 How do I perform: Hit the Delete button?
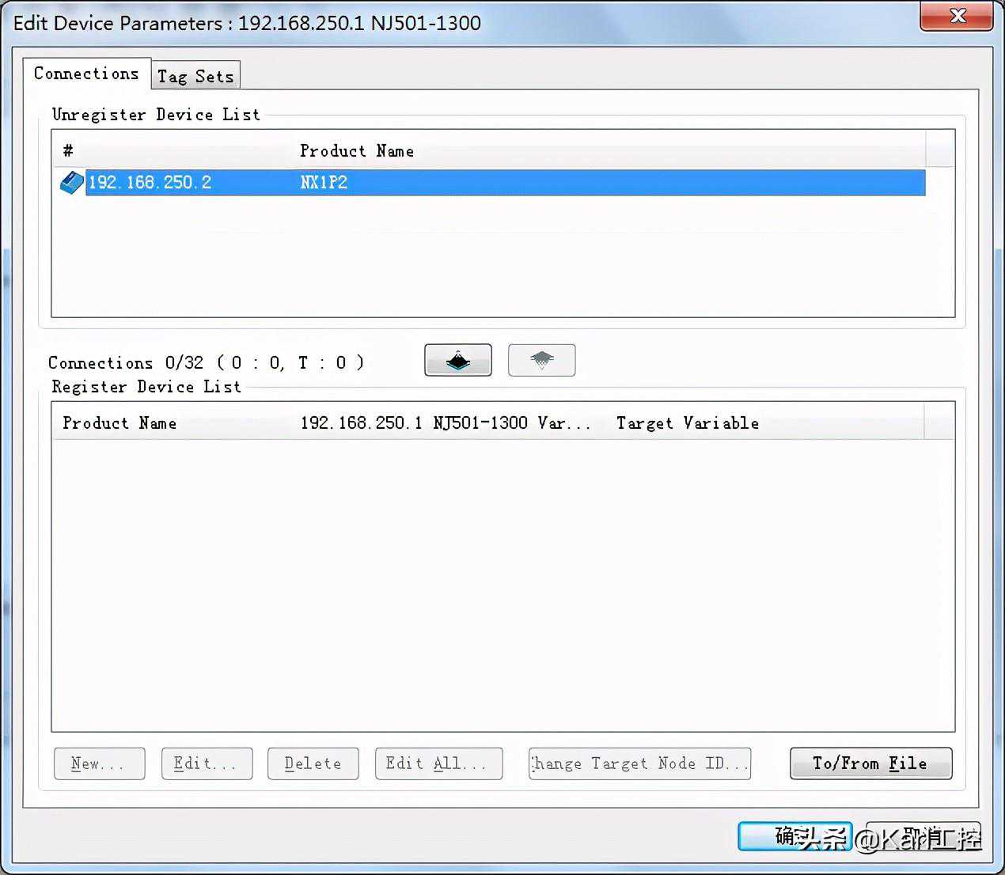(x=313, y=763)
